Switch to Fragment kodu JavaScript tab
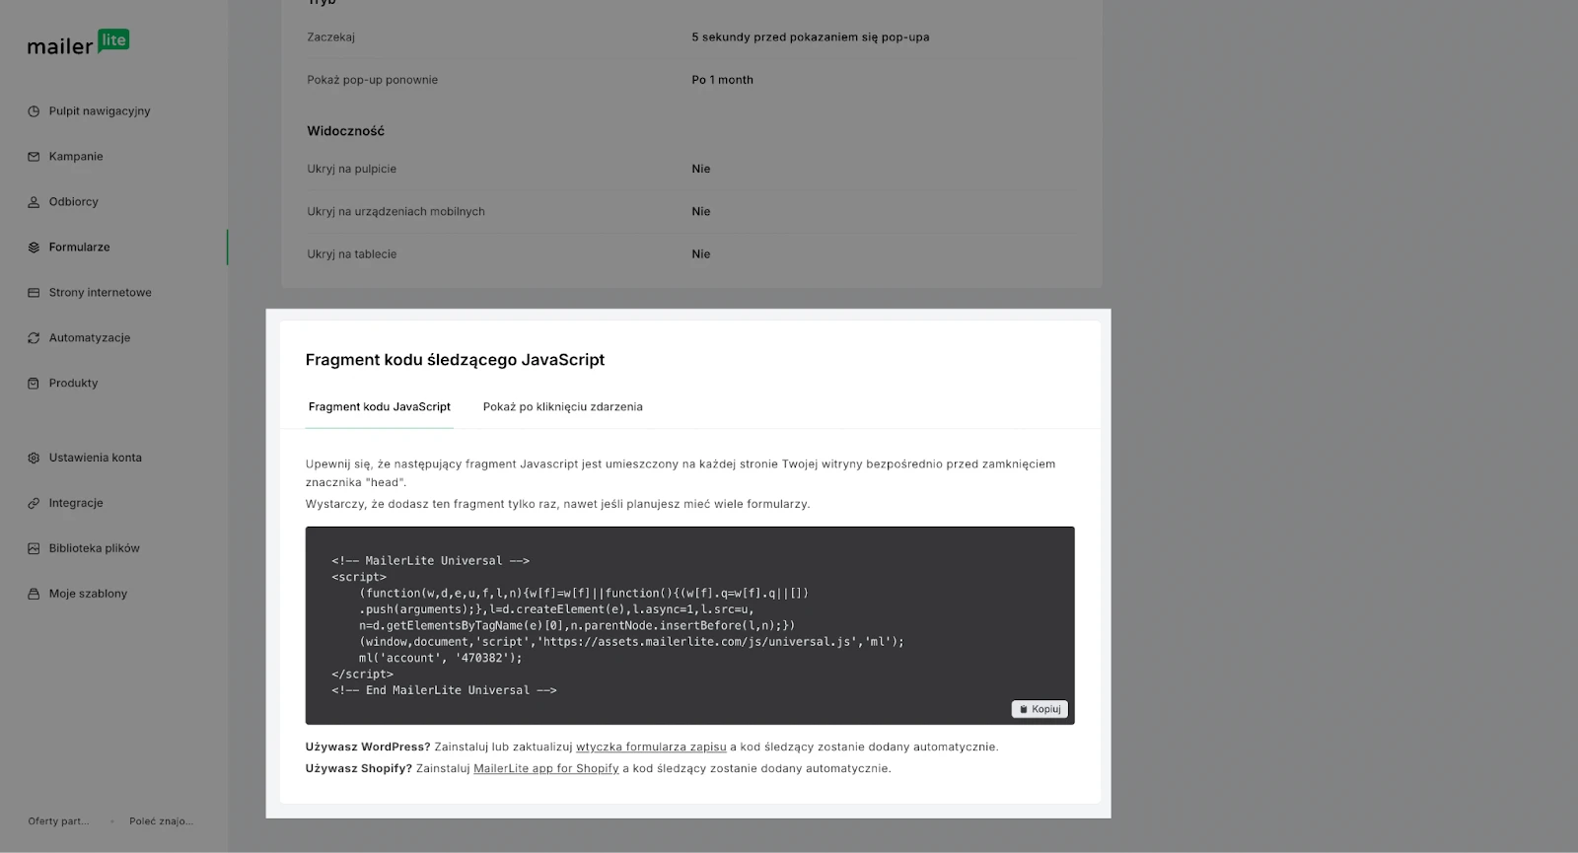1578x853 pixels. [380, 406]
